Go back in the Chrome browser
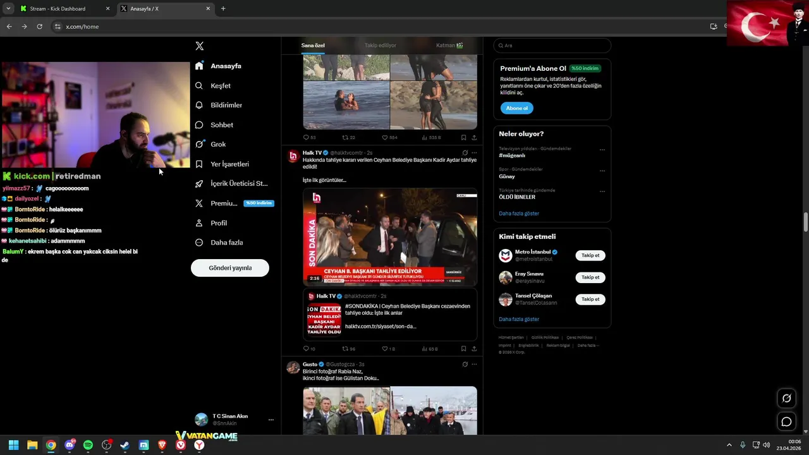 pos(9,27)
